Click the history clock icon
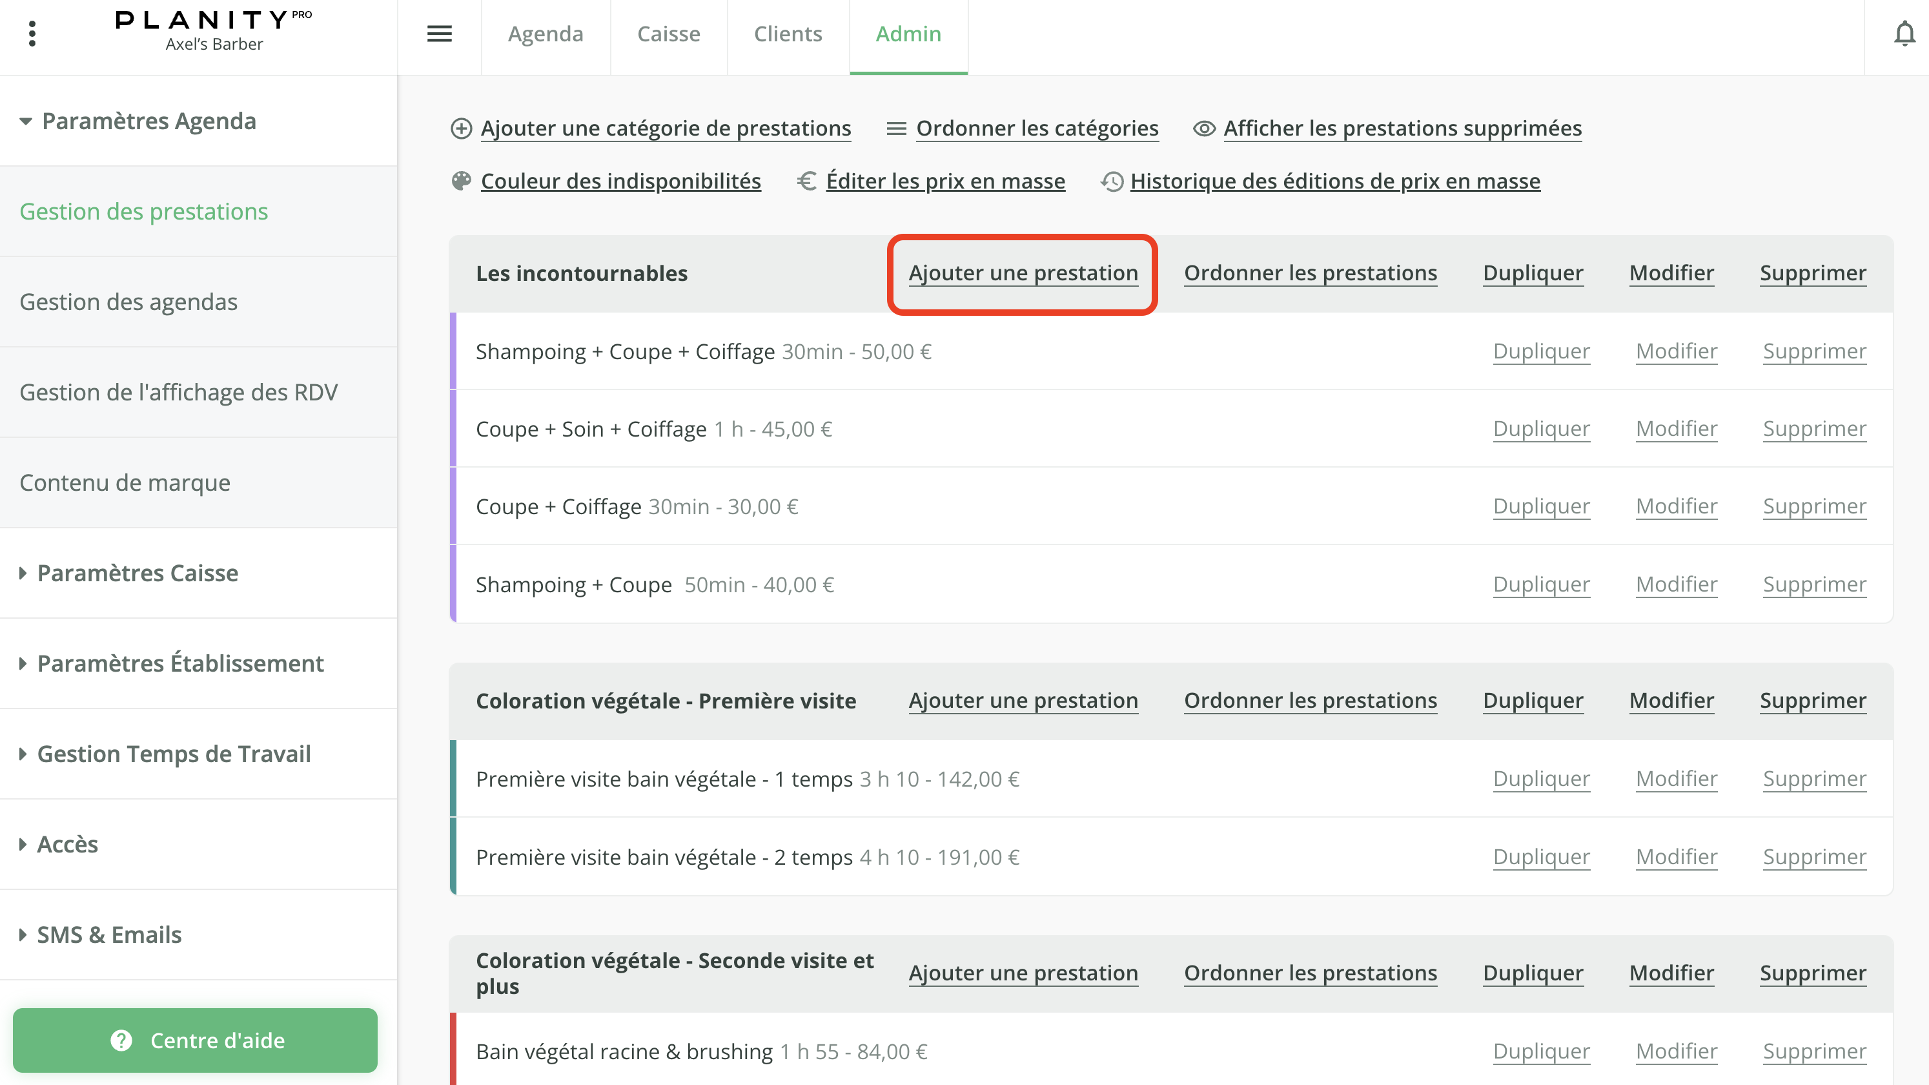Viewport: 1929px width, 1085px height. (x=1112, y=181)
